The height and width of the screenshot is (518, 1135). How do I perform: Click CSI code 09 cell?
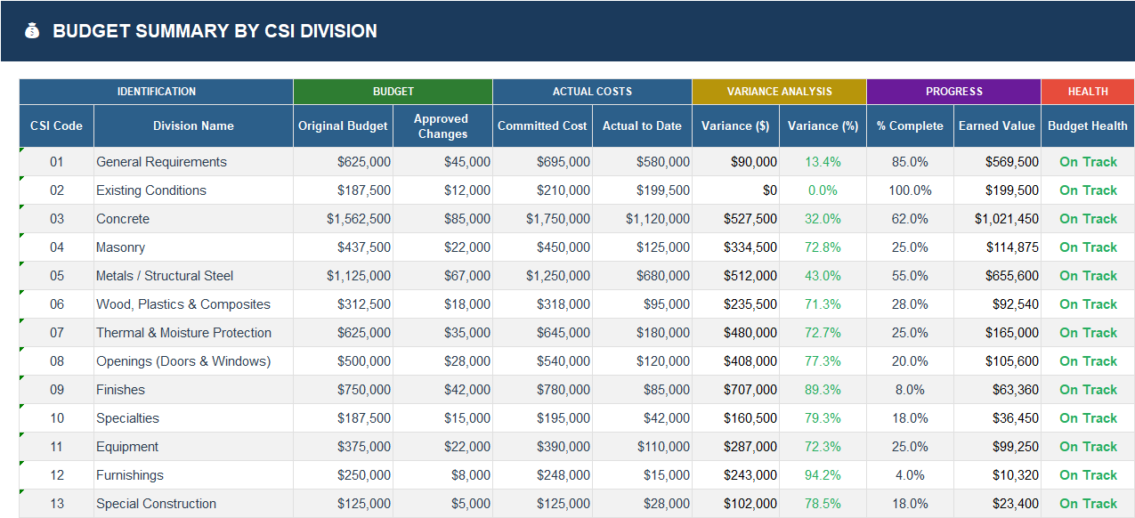56,390
